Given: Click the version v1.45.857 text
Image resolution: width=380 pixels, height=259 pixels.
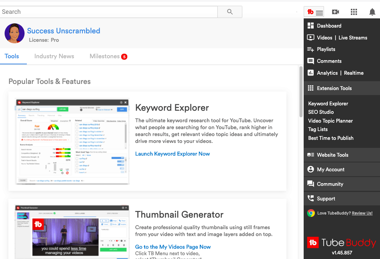Looking at the screenshot, I should coord(342,253).
